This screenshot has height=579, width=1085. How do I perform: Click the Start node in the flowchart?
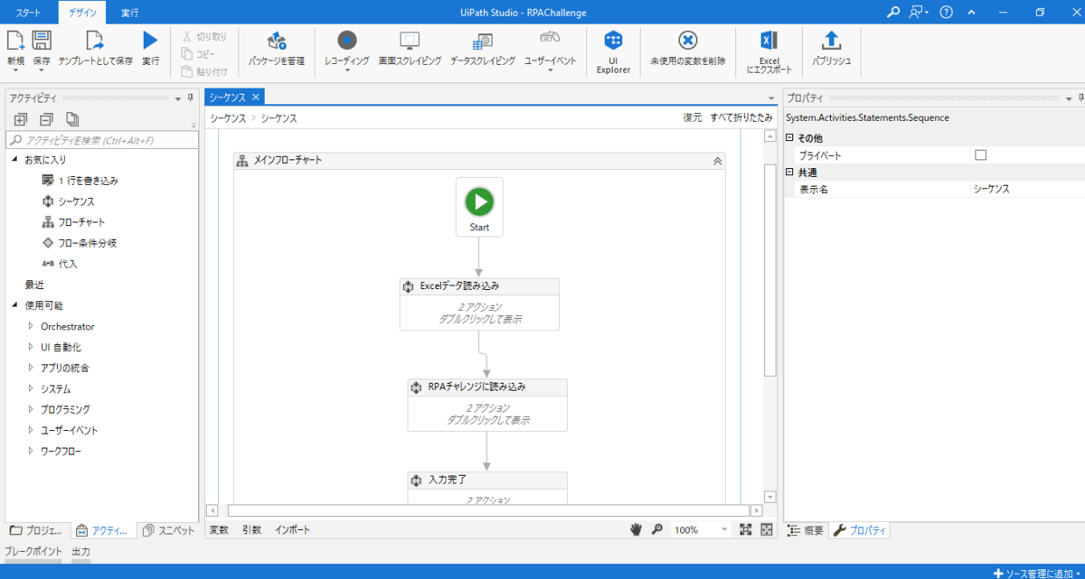pyautogui.click(x=479, y=207)
